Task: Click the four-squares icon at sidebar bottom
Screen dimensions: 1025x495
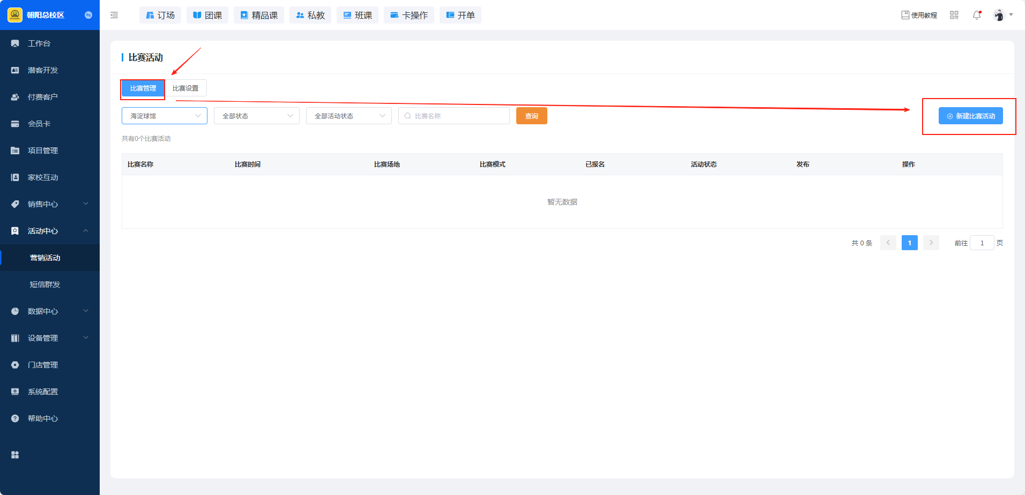Action: click(x=15, y=455)
